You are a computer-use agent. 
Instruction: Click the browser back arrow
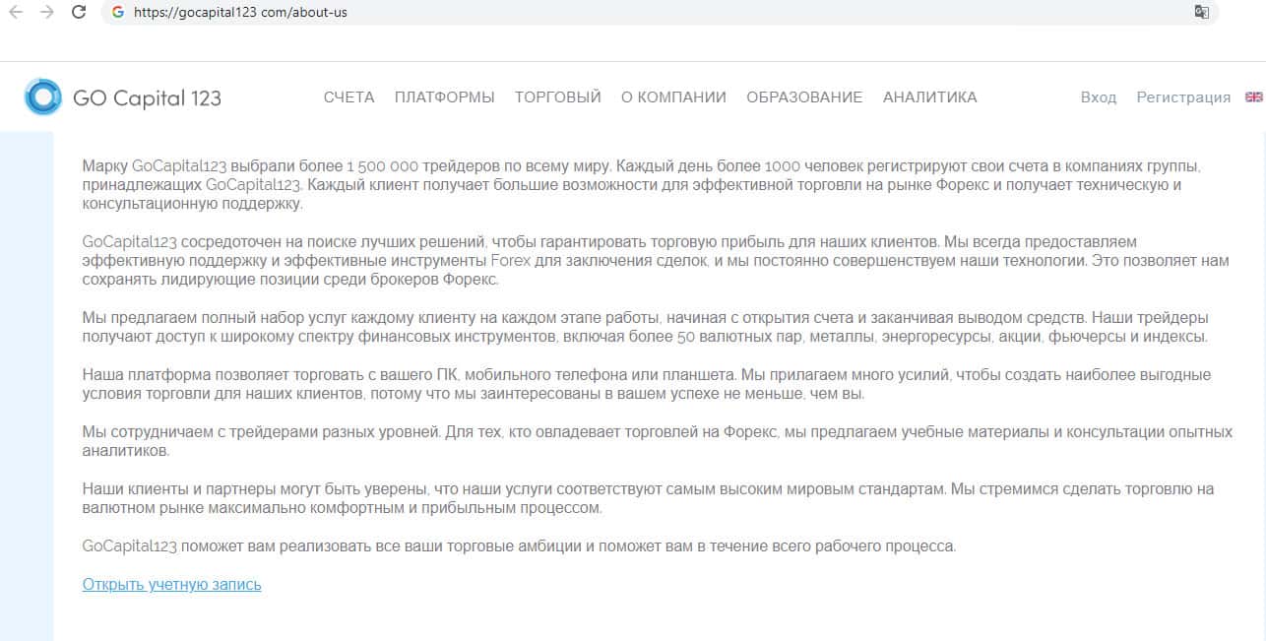[x=15, y=13]
